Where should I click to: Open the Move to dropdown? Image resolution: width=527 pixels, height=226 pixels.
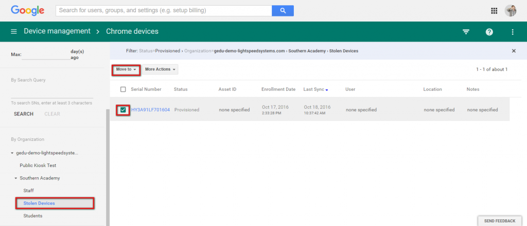coord(126,69)
